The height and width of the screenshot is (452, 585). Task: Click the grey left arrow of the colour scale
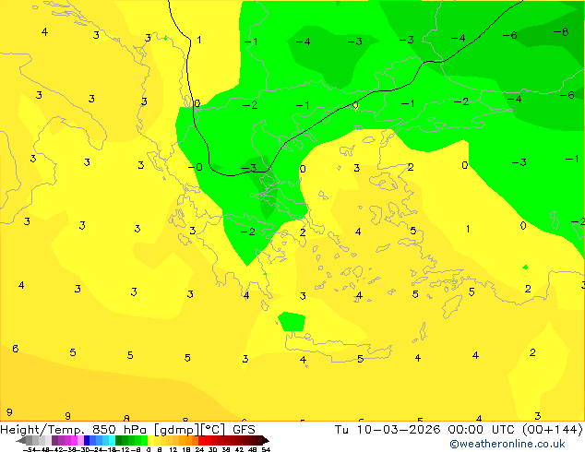point(21,441)
